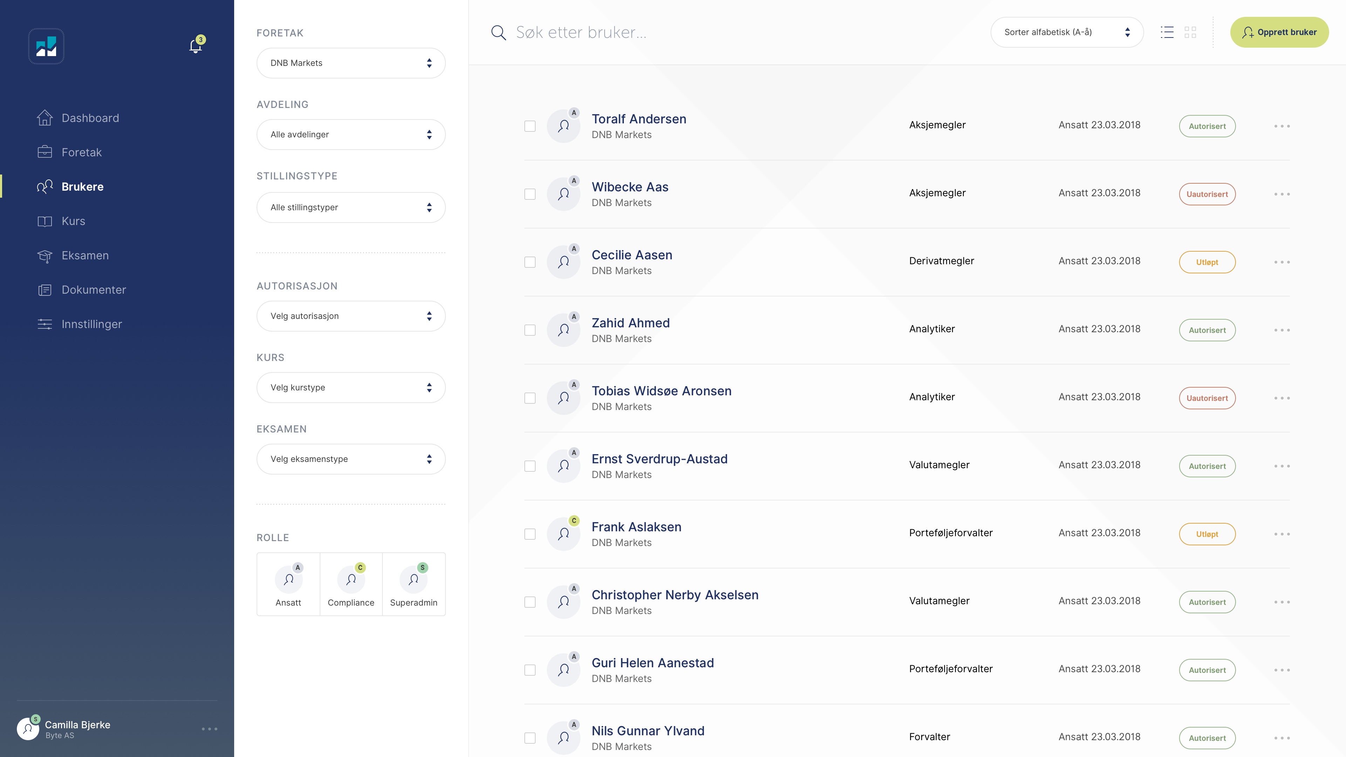Open the Velg autorisasjon dropdown
The image size is (1346, 757).
pyautogui.click(x=351, y=316)
